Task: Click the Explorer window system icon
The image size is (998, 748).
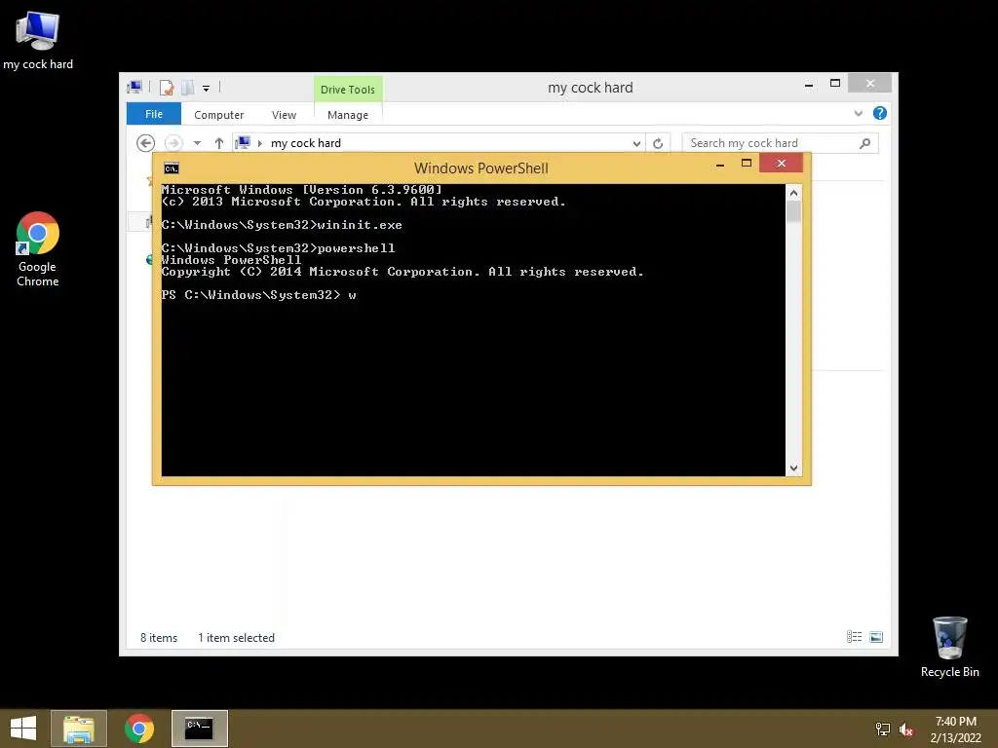Action: click(x=134, y=87)
